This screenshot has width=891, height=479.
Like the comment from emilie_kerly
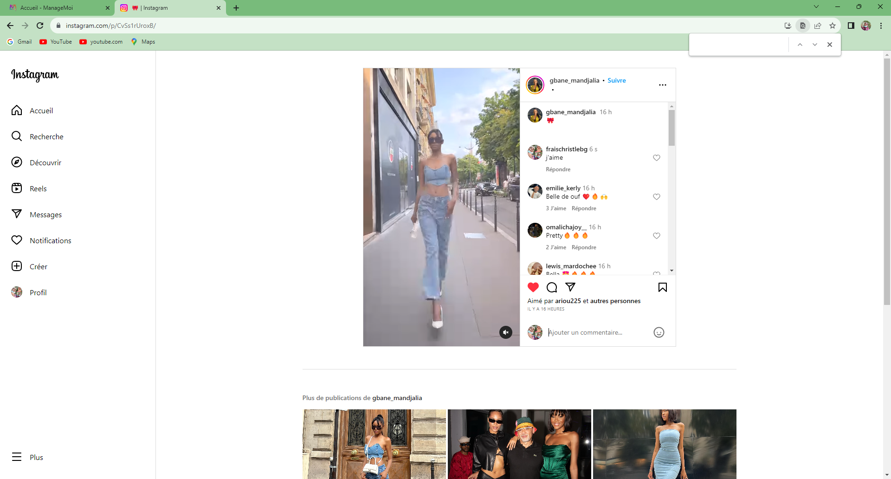656,197
